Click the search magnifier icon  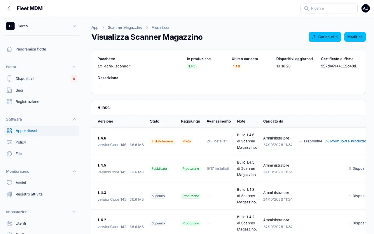(307, 8)
